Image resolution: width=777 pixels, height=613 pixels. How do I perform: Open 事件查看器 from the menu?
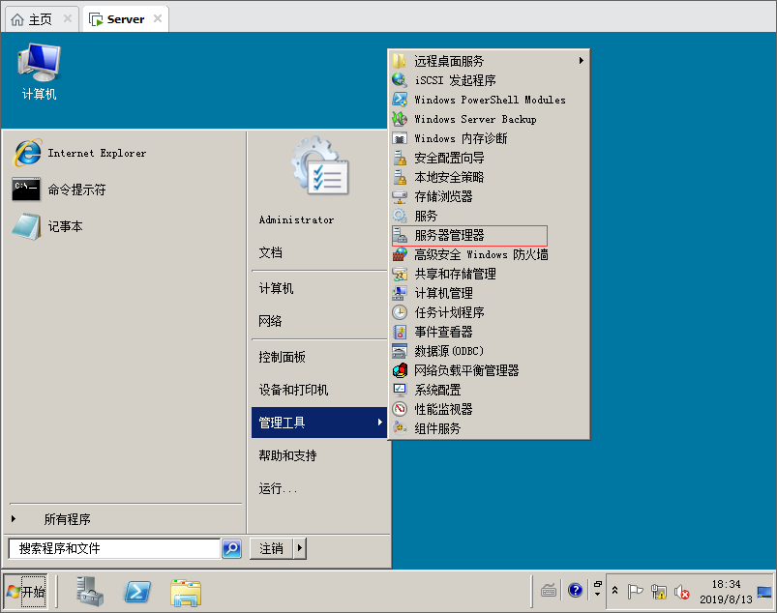pos(443,332)
